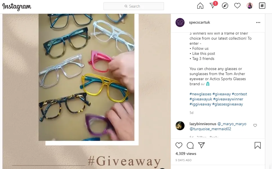This screenshot has height=169, width=272.
Task: Open the #giveawayuk hashtag link
Action: (201, 99)
